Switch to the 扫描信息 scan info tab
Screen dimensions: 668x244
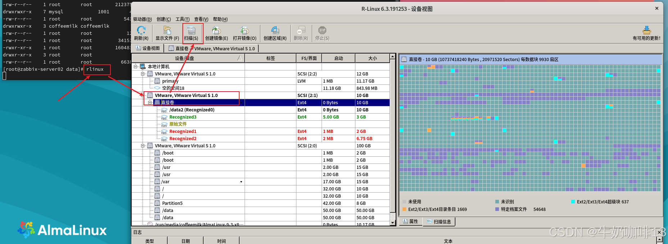pos(439,221)
